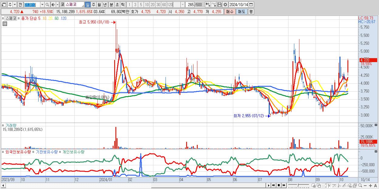The width and height of the screenshot is (379, 189).
Task: Click the bar count field showing 265
Action: (190, 5)
